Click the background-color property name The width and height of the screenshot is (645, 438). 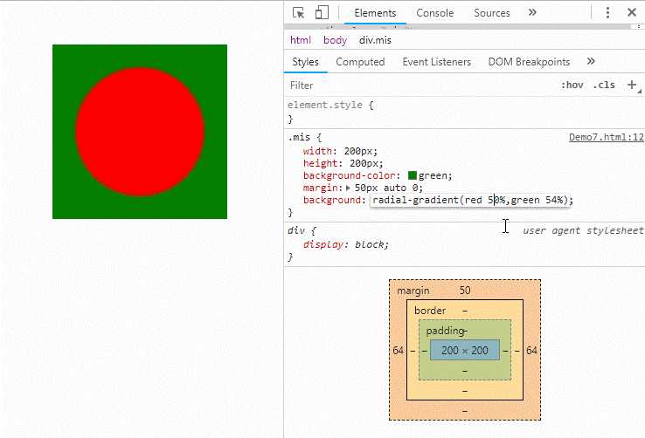click(350, 175)
